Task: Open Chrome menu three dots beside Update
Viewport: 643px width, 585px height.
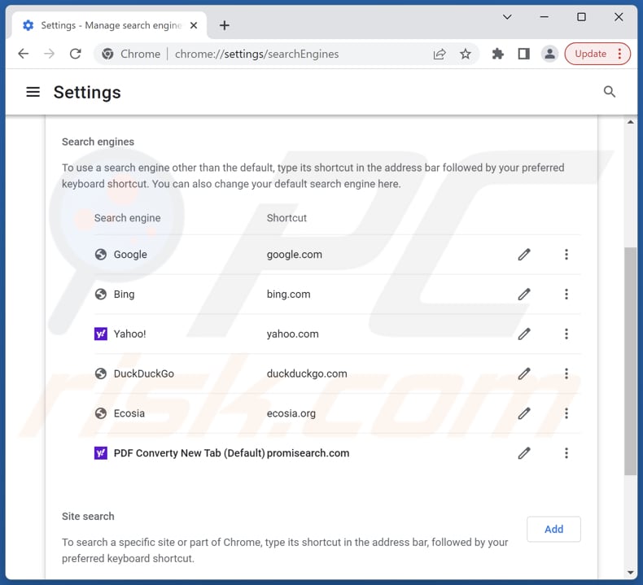Action: (619, 54)
